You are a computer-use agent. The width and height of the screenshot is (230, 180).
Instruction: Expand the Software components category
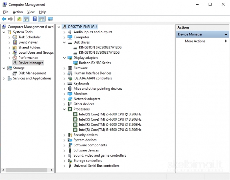[x=64, y=145]
